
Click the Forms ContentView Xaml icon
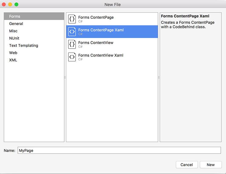(72, 57)
